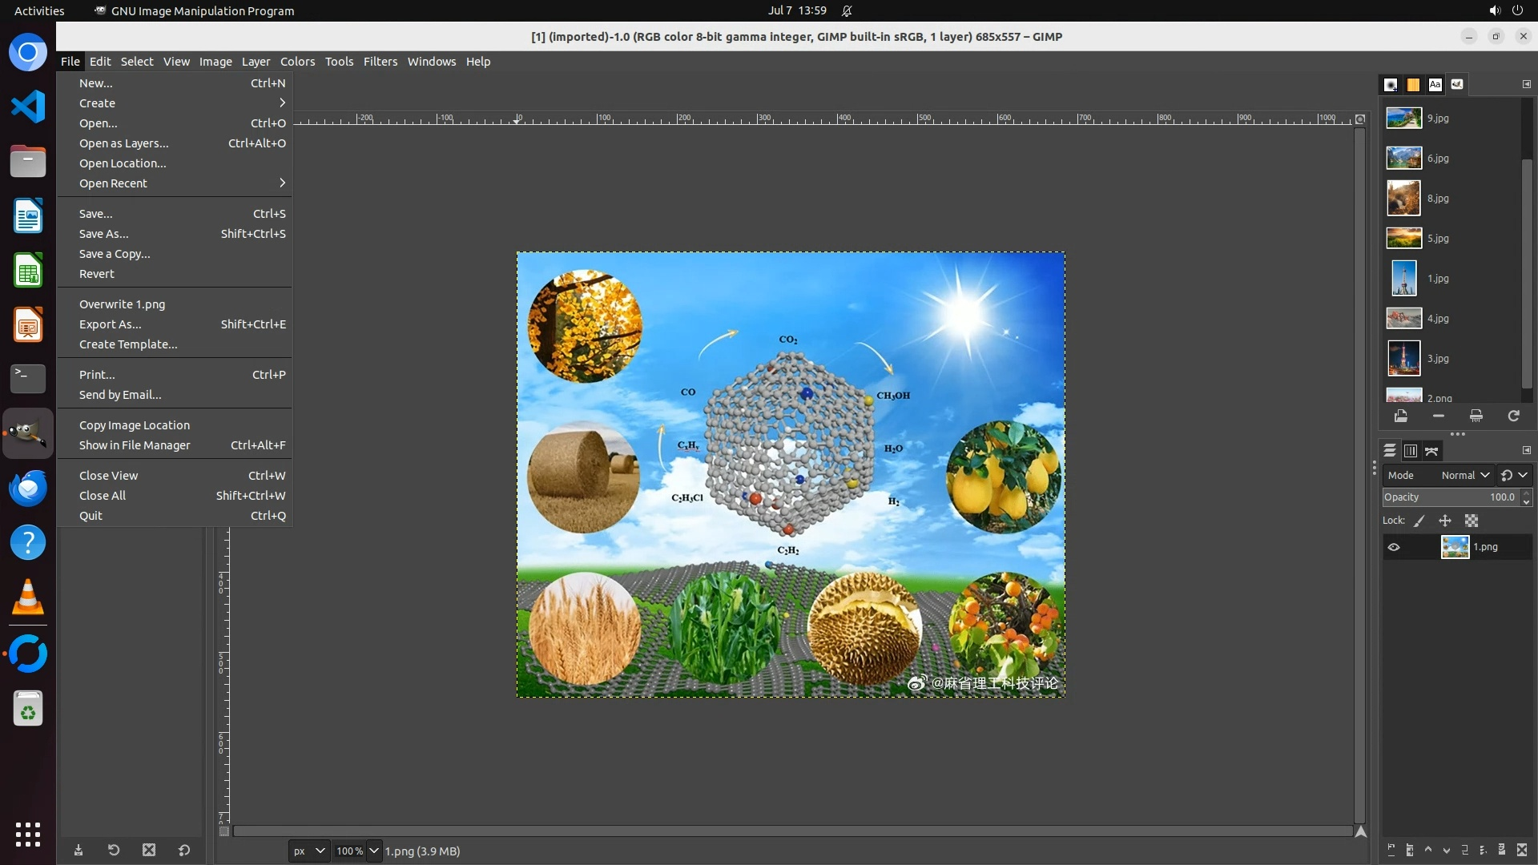Open the Paths dock tab

[1431, 451]
